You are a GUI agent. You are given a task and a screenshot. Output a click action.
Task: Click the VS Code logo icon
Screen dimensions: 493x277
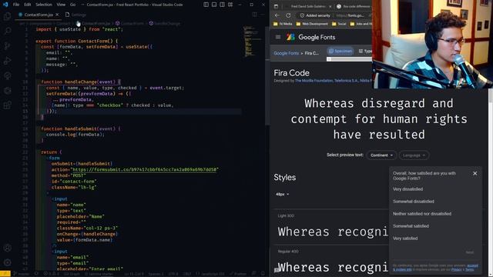pos(5,5)
